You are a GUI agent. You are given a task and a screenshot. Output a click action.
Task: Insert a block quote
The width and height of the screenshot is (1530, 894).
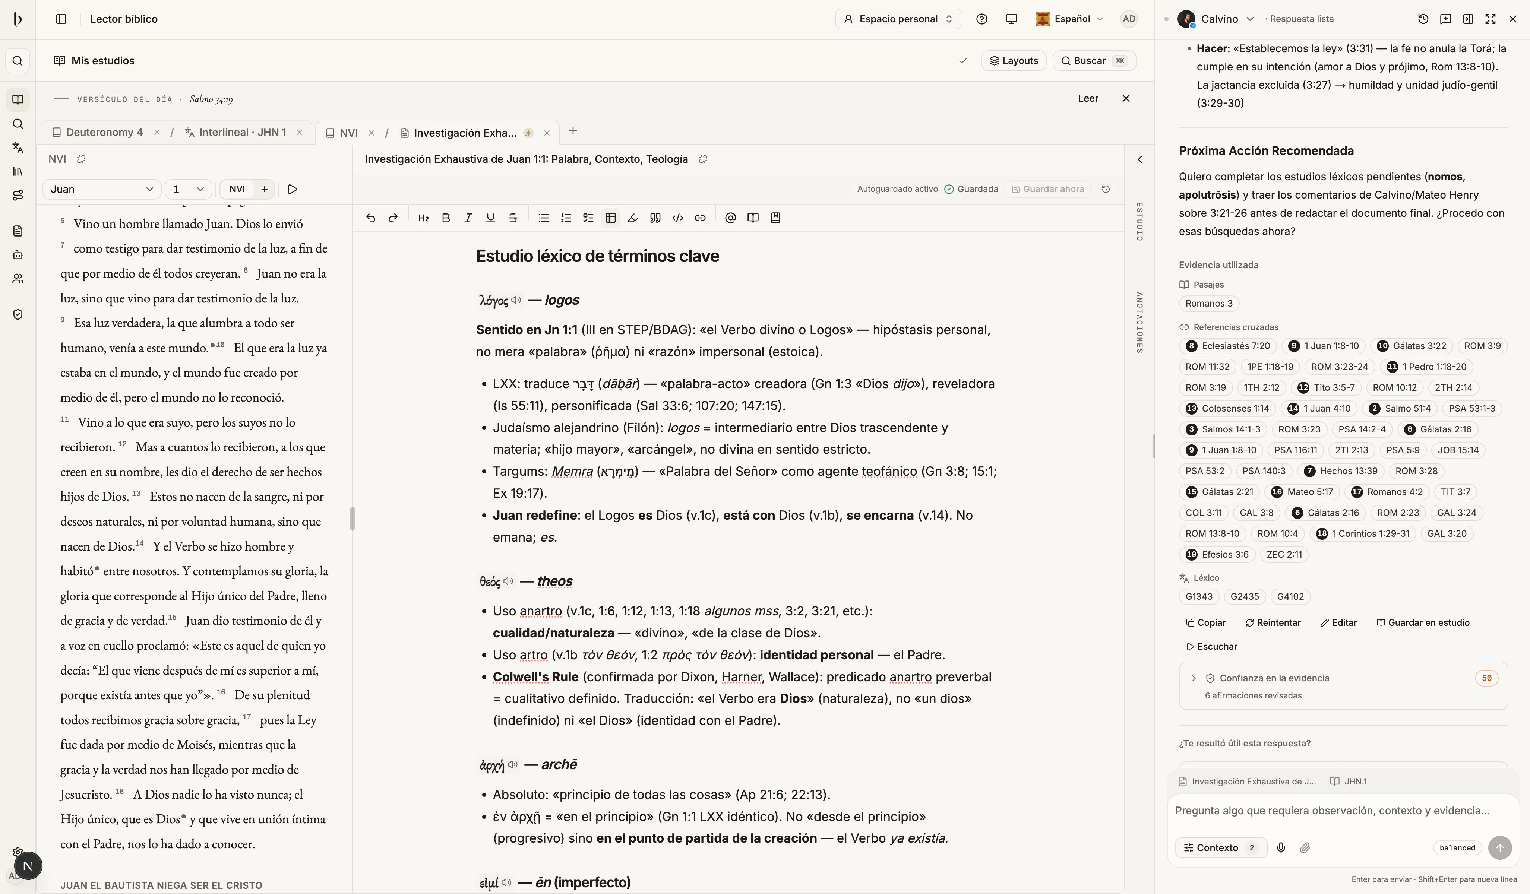click(655, 218)
